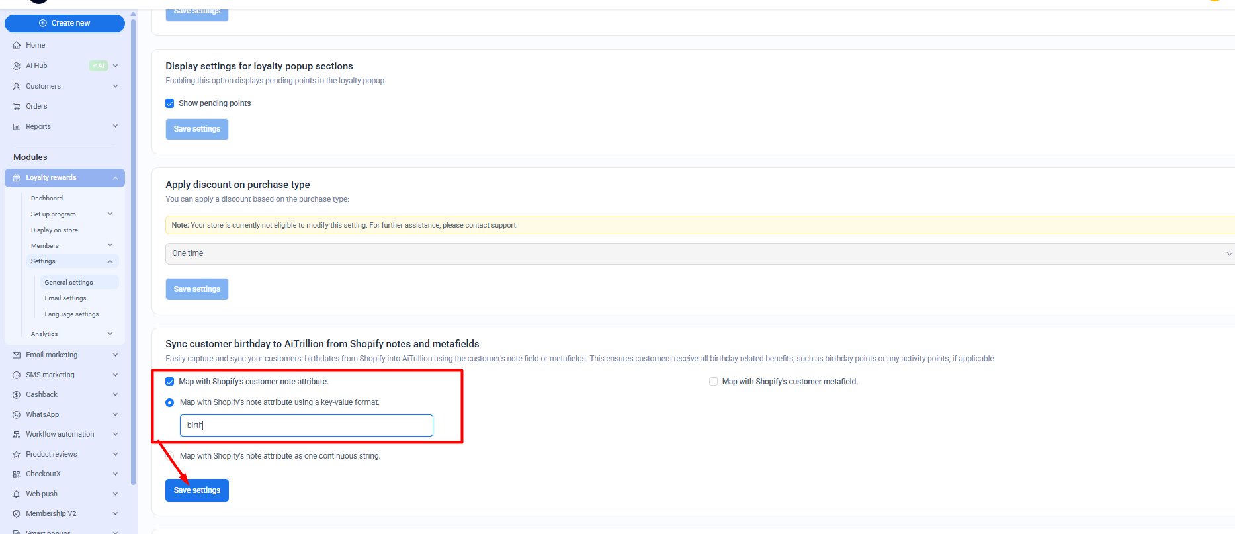Expand the Customers menu chevron
The width and height of the screenshot is (1235, 534).
coord(116,86)
